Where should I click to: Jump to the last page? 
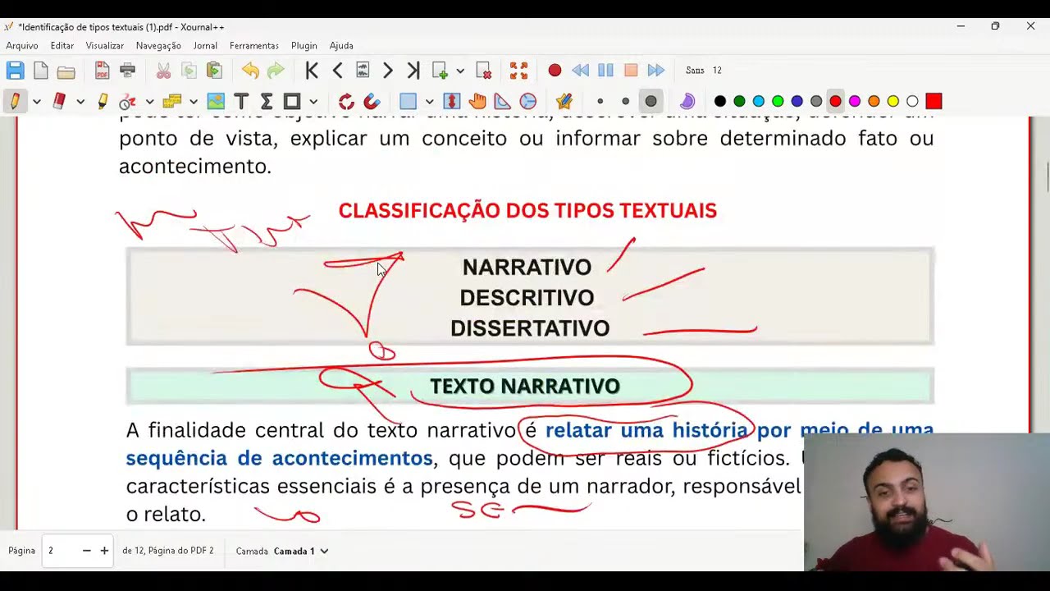(x=413, y=71)
